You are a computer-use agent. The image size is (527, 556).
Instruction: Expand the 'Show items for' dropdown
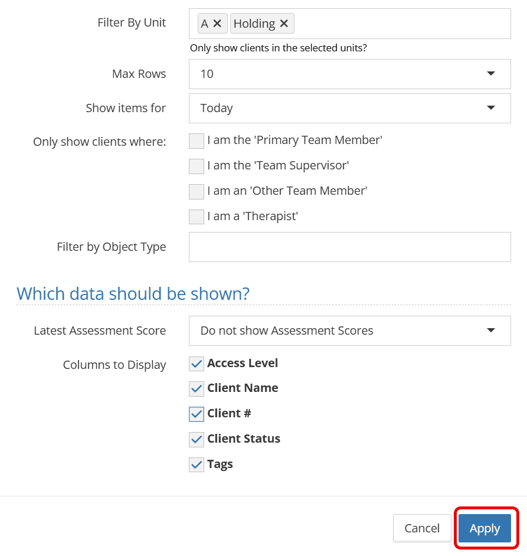(349, 108)
